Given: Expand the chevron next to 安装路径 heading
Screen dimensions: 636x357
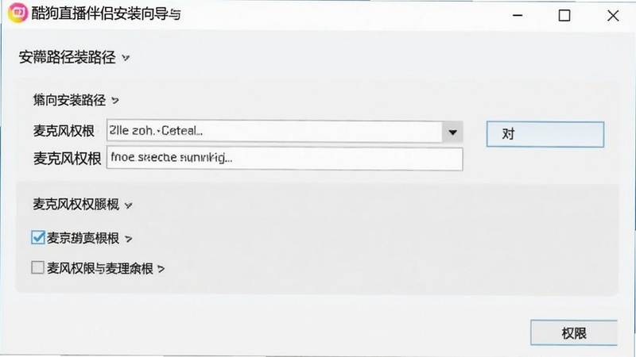Looking at the screenshot, I should tap(126, 57).
